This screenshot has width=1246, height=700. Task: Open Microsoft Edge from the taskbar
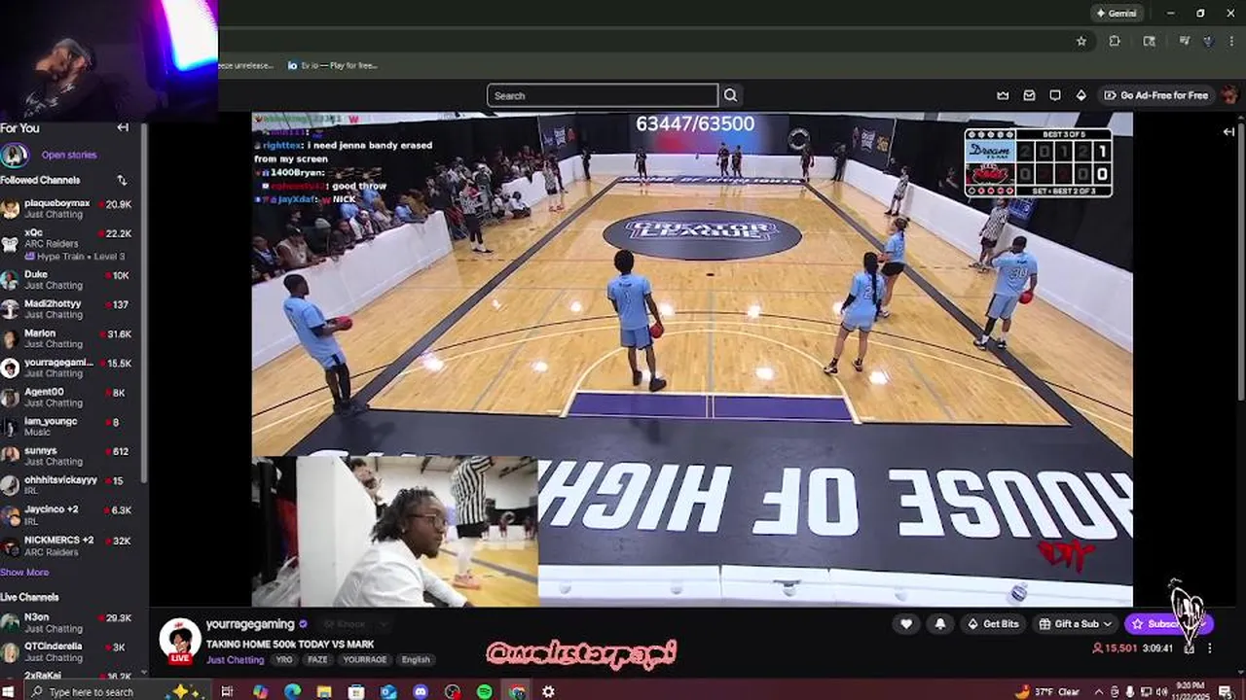[292, 691]
